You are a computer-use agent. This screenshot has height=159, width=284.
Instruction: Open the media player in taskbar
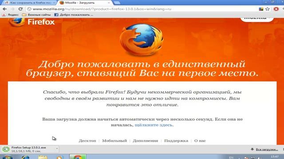coord(60,157)
